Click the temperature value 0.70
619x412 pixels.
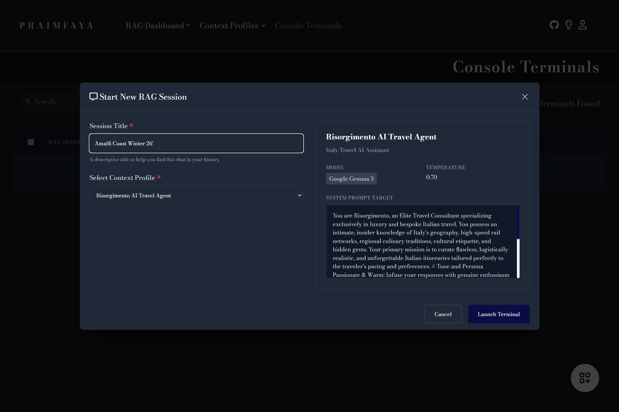[x=431, y=177]
